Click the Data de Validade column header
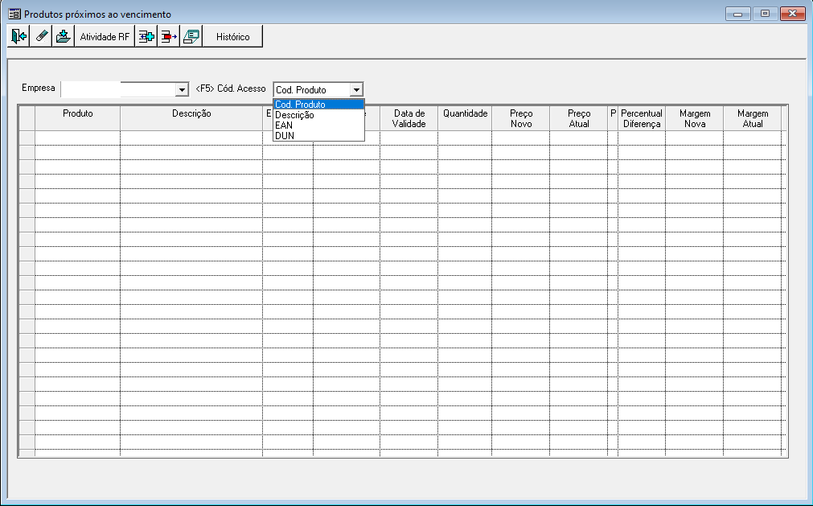Image resolution: width=813 pixels, height=506 pixels. [409, 118]
